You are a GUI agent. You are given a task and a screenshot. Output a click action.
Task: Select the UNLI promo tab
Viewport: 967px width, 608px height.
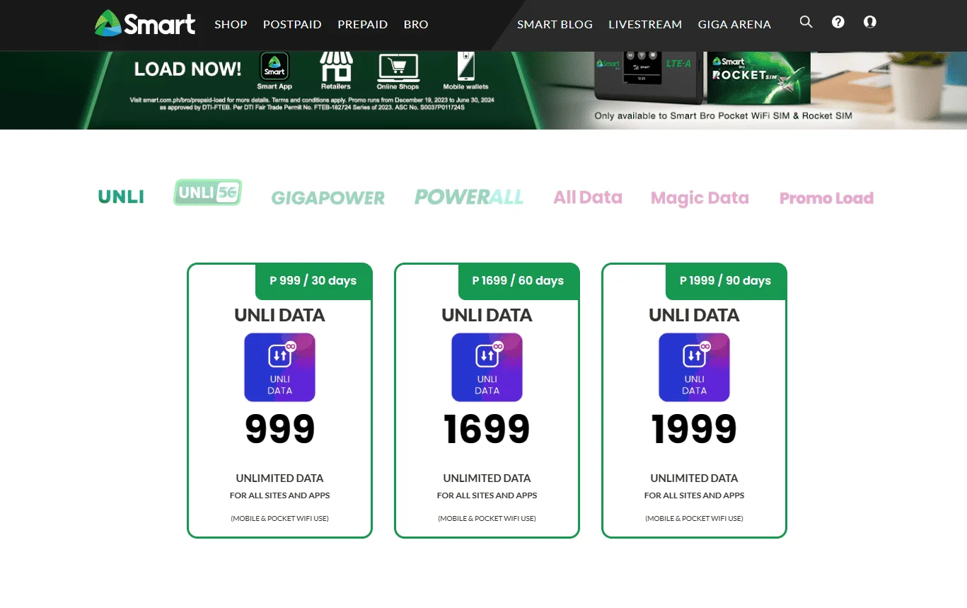coord(121,197)
